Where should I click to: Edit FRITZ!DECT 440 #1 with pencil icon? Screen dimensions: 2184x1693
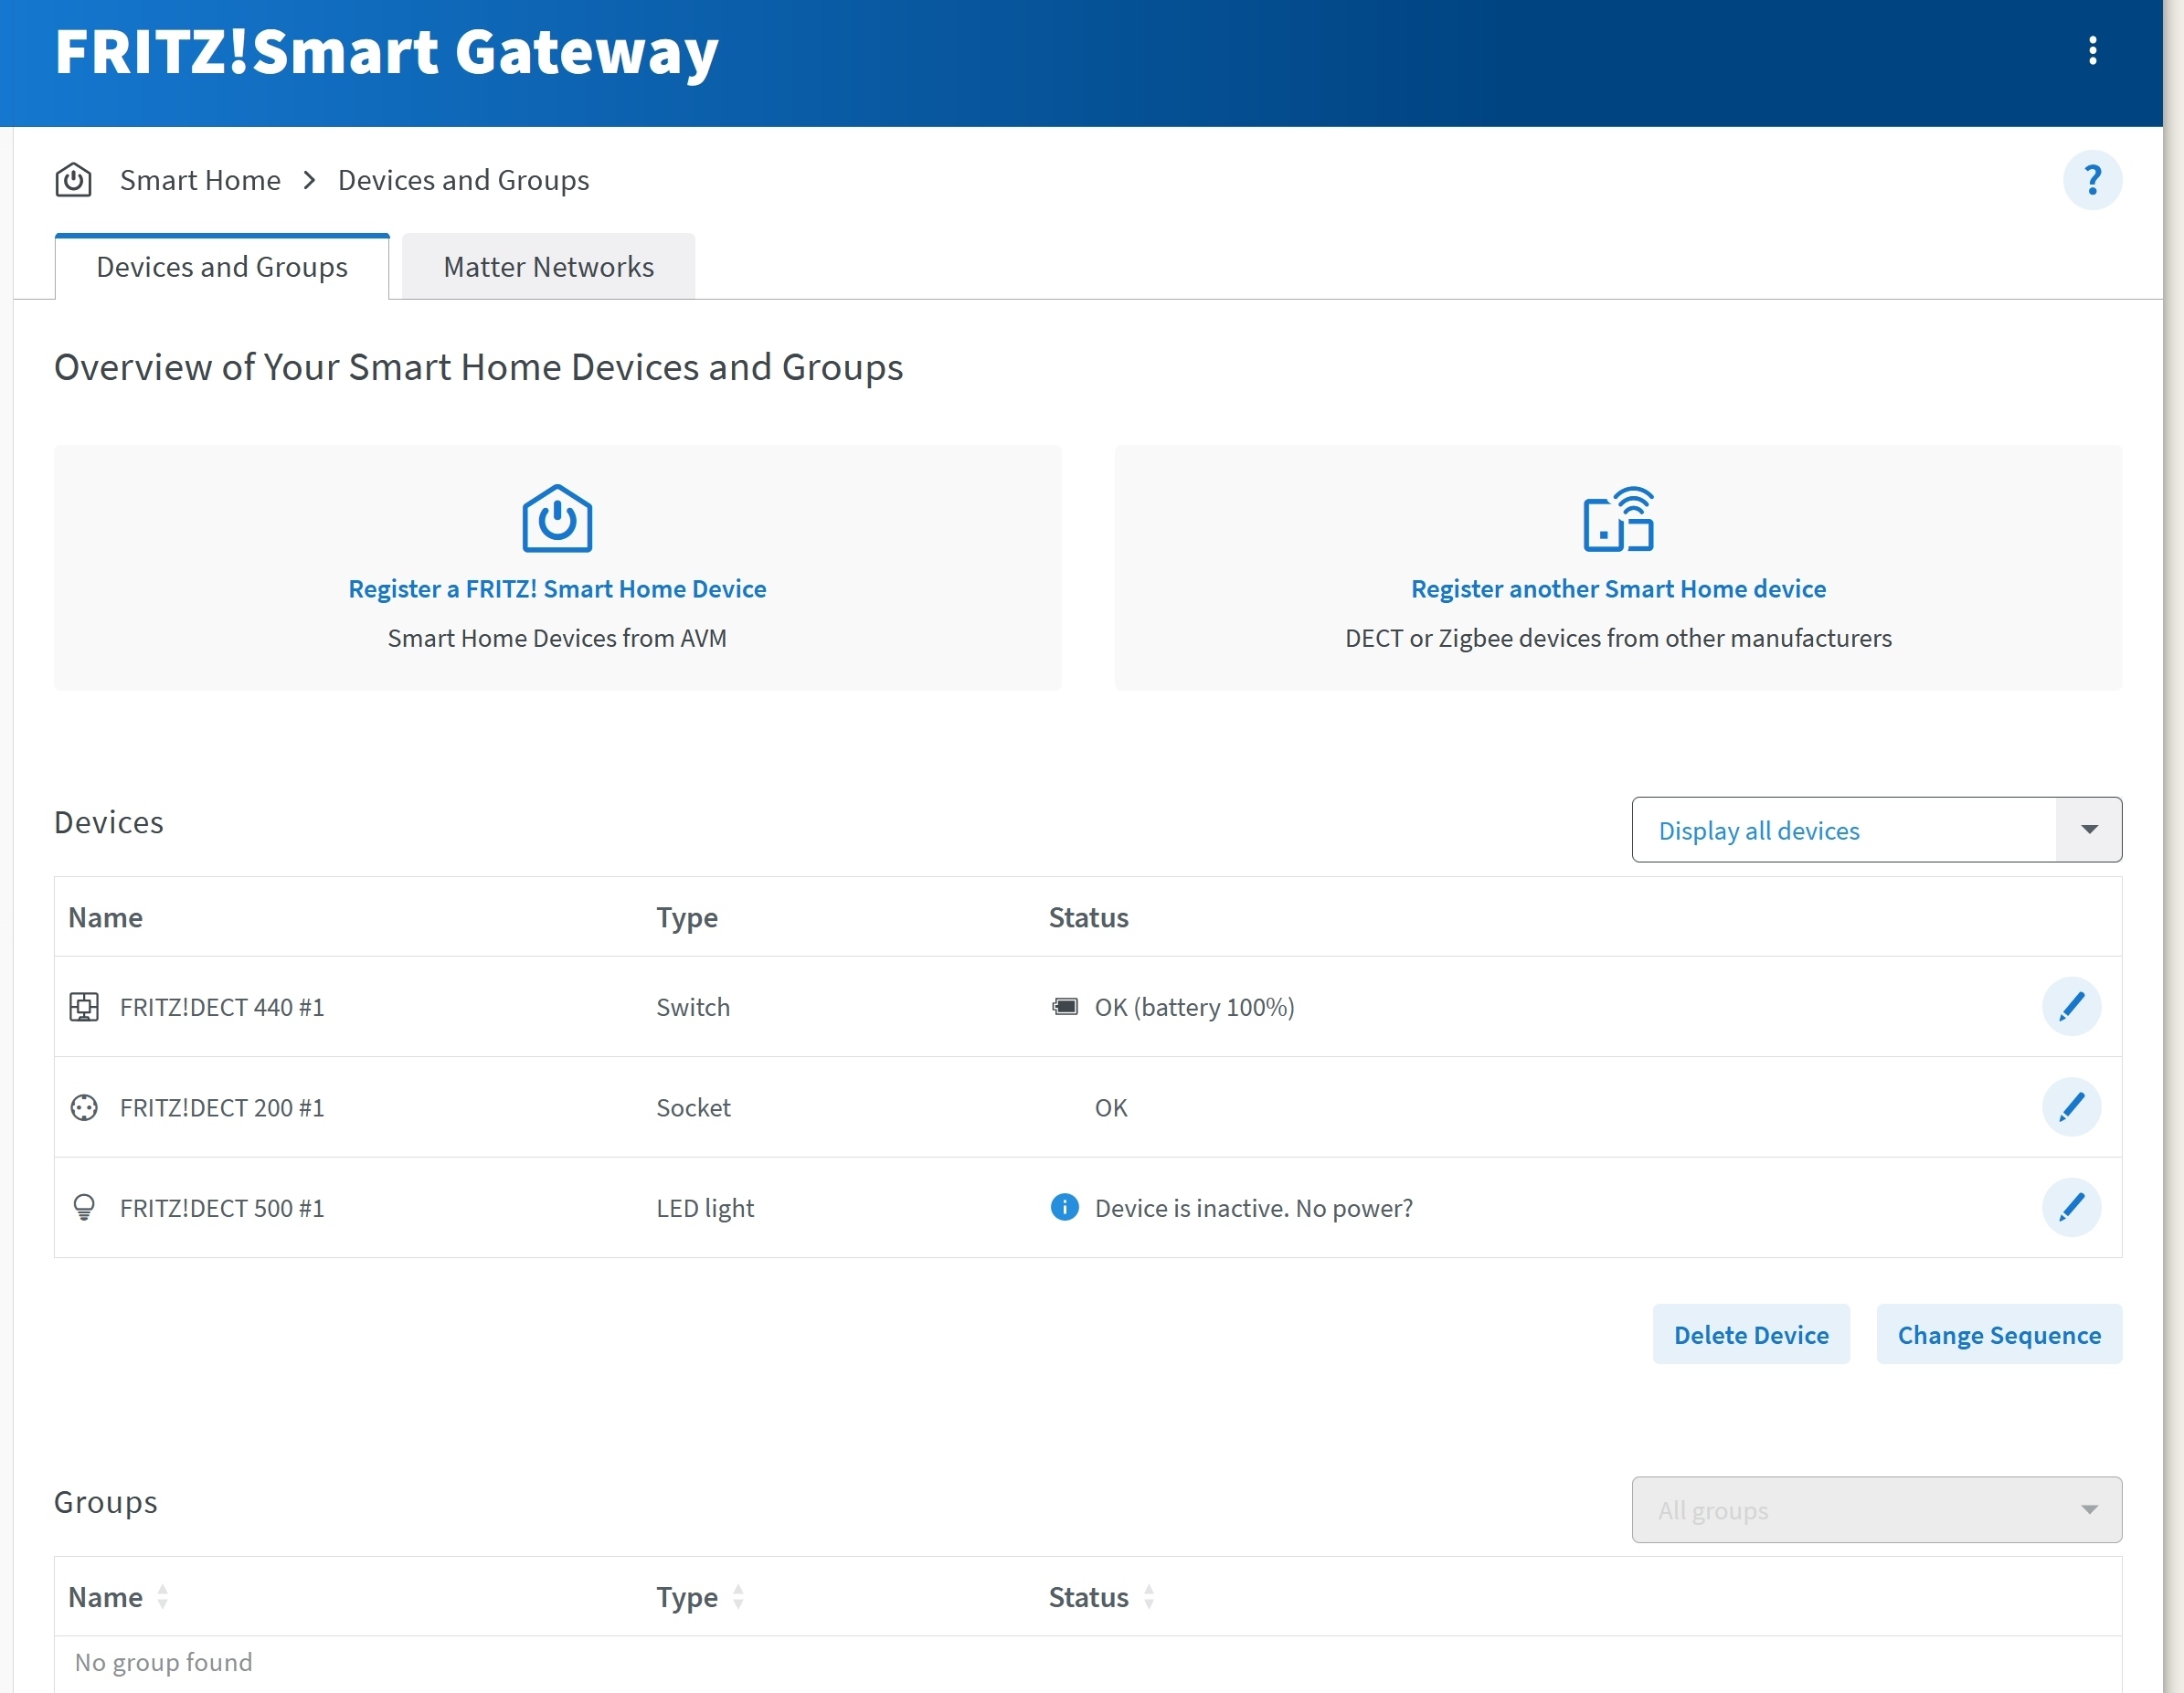(x=2071, y=1007)
